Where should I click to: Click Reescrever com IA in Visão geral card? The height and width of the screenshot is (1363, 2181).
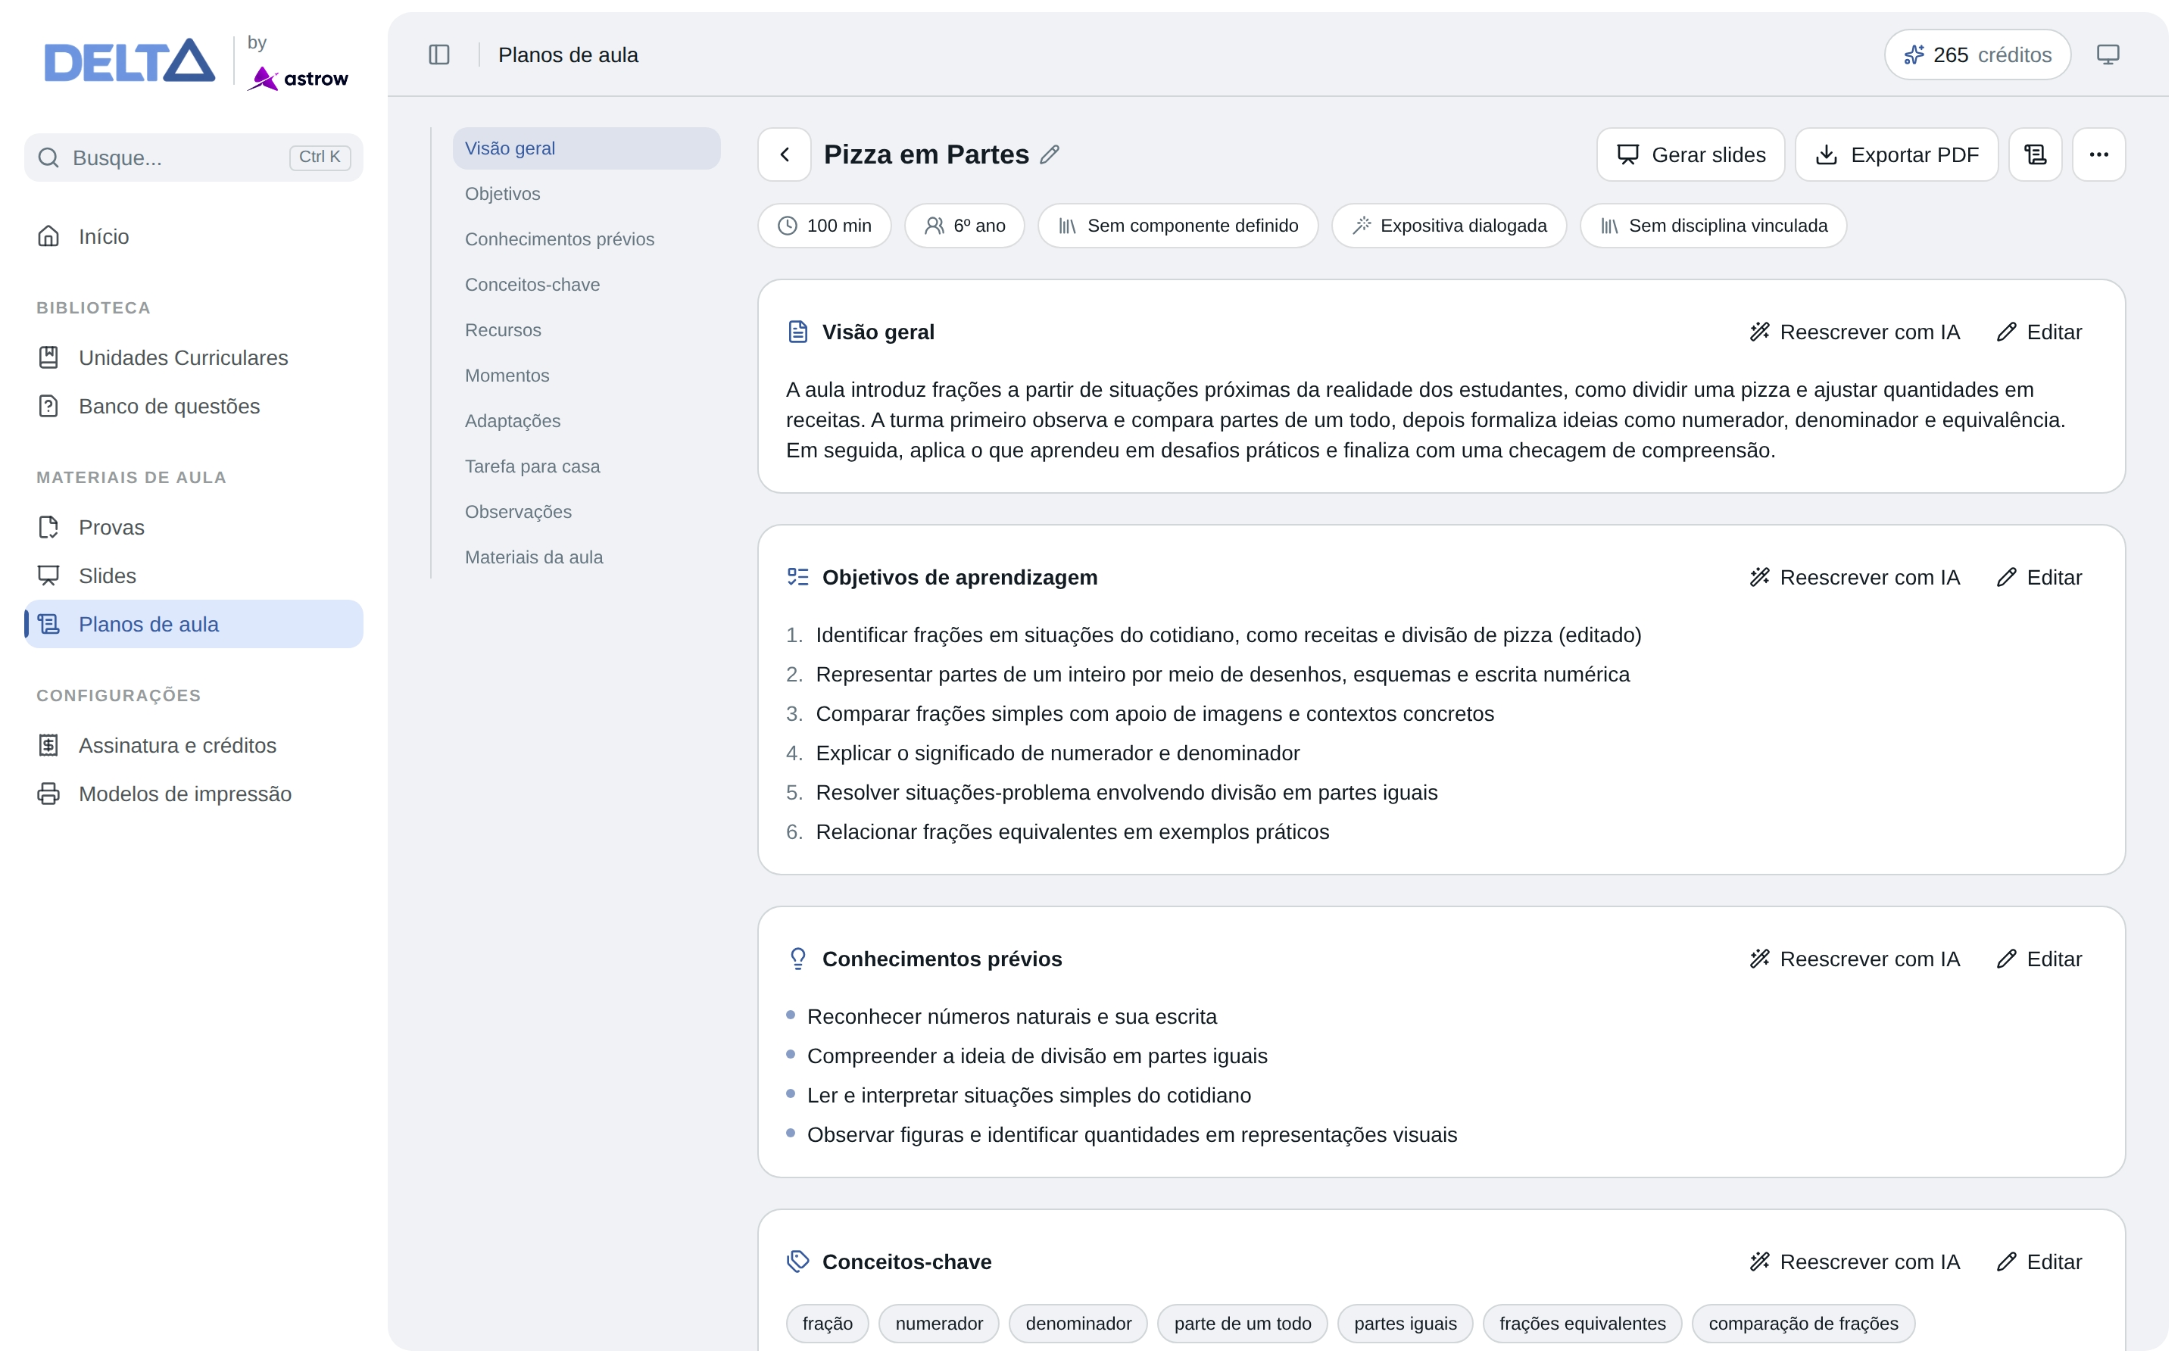click(x=1855, y=332)
